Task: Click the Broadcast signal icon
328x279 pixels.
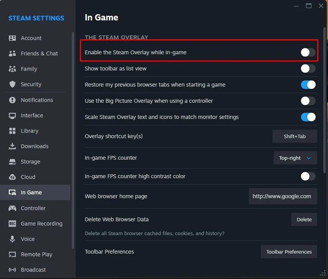Action: click(12, 270)
